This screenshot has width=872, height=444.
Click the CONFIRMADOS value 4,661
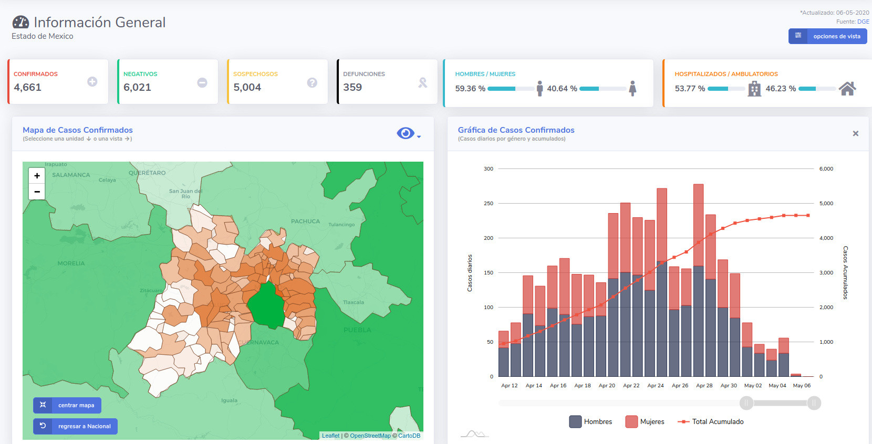[x=27, y=87]
